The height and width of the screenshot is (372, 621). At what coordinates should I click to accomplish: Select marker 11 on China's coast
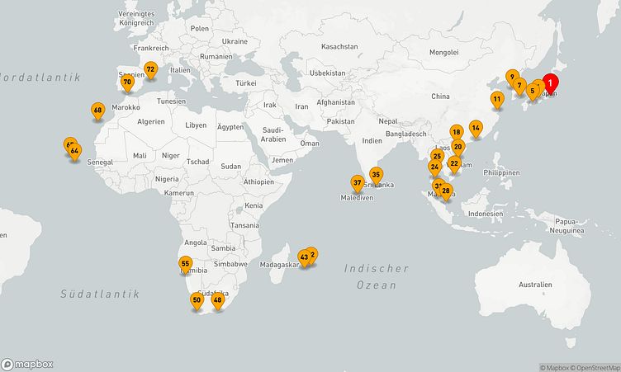(496, 100)
